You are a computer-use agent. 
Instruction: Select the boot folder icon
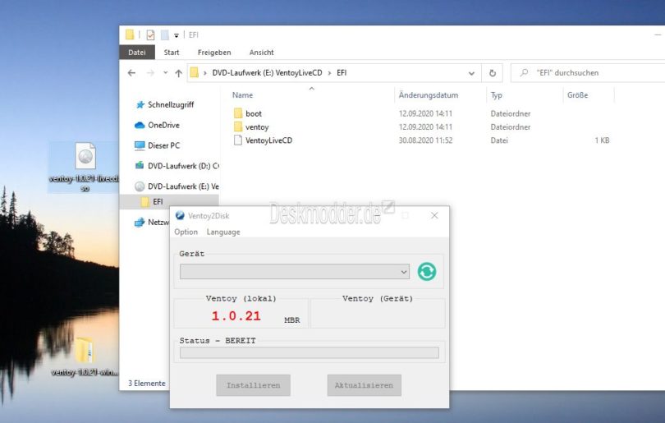tap(238, 113)
